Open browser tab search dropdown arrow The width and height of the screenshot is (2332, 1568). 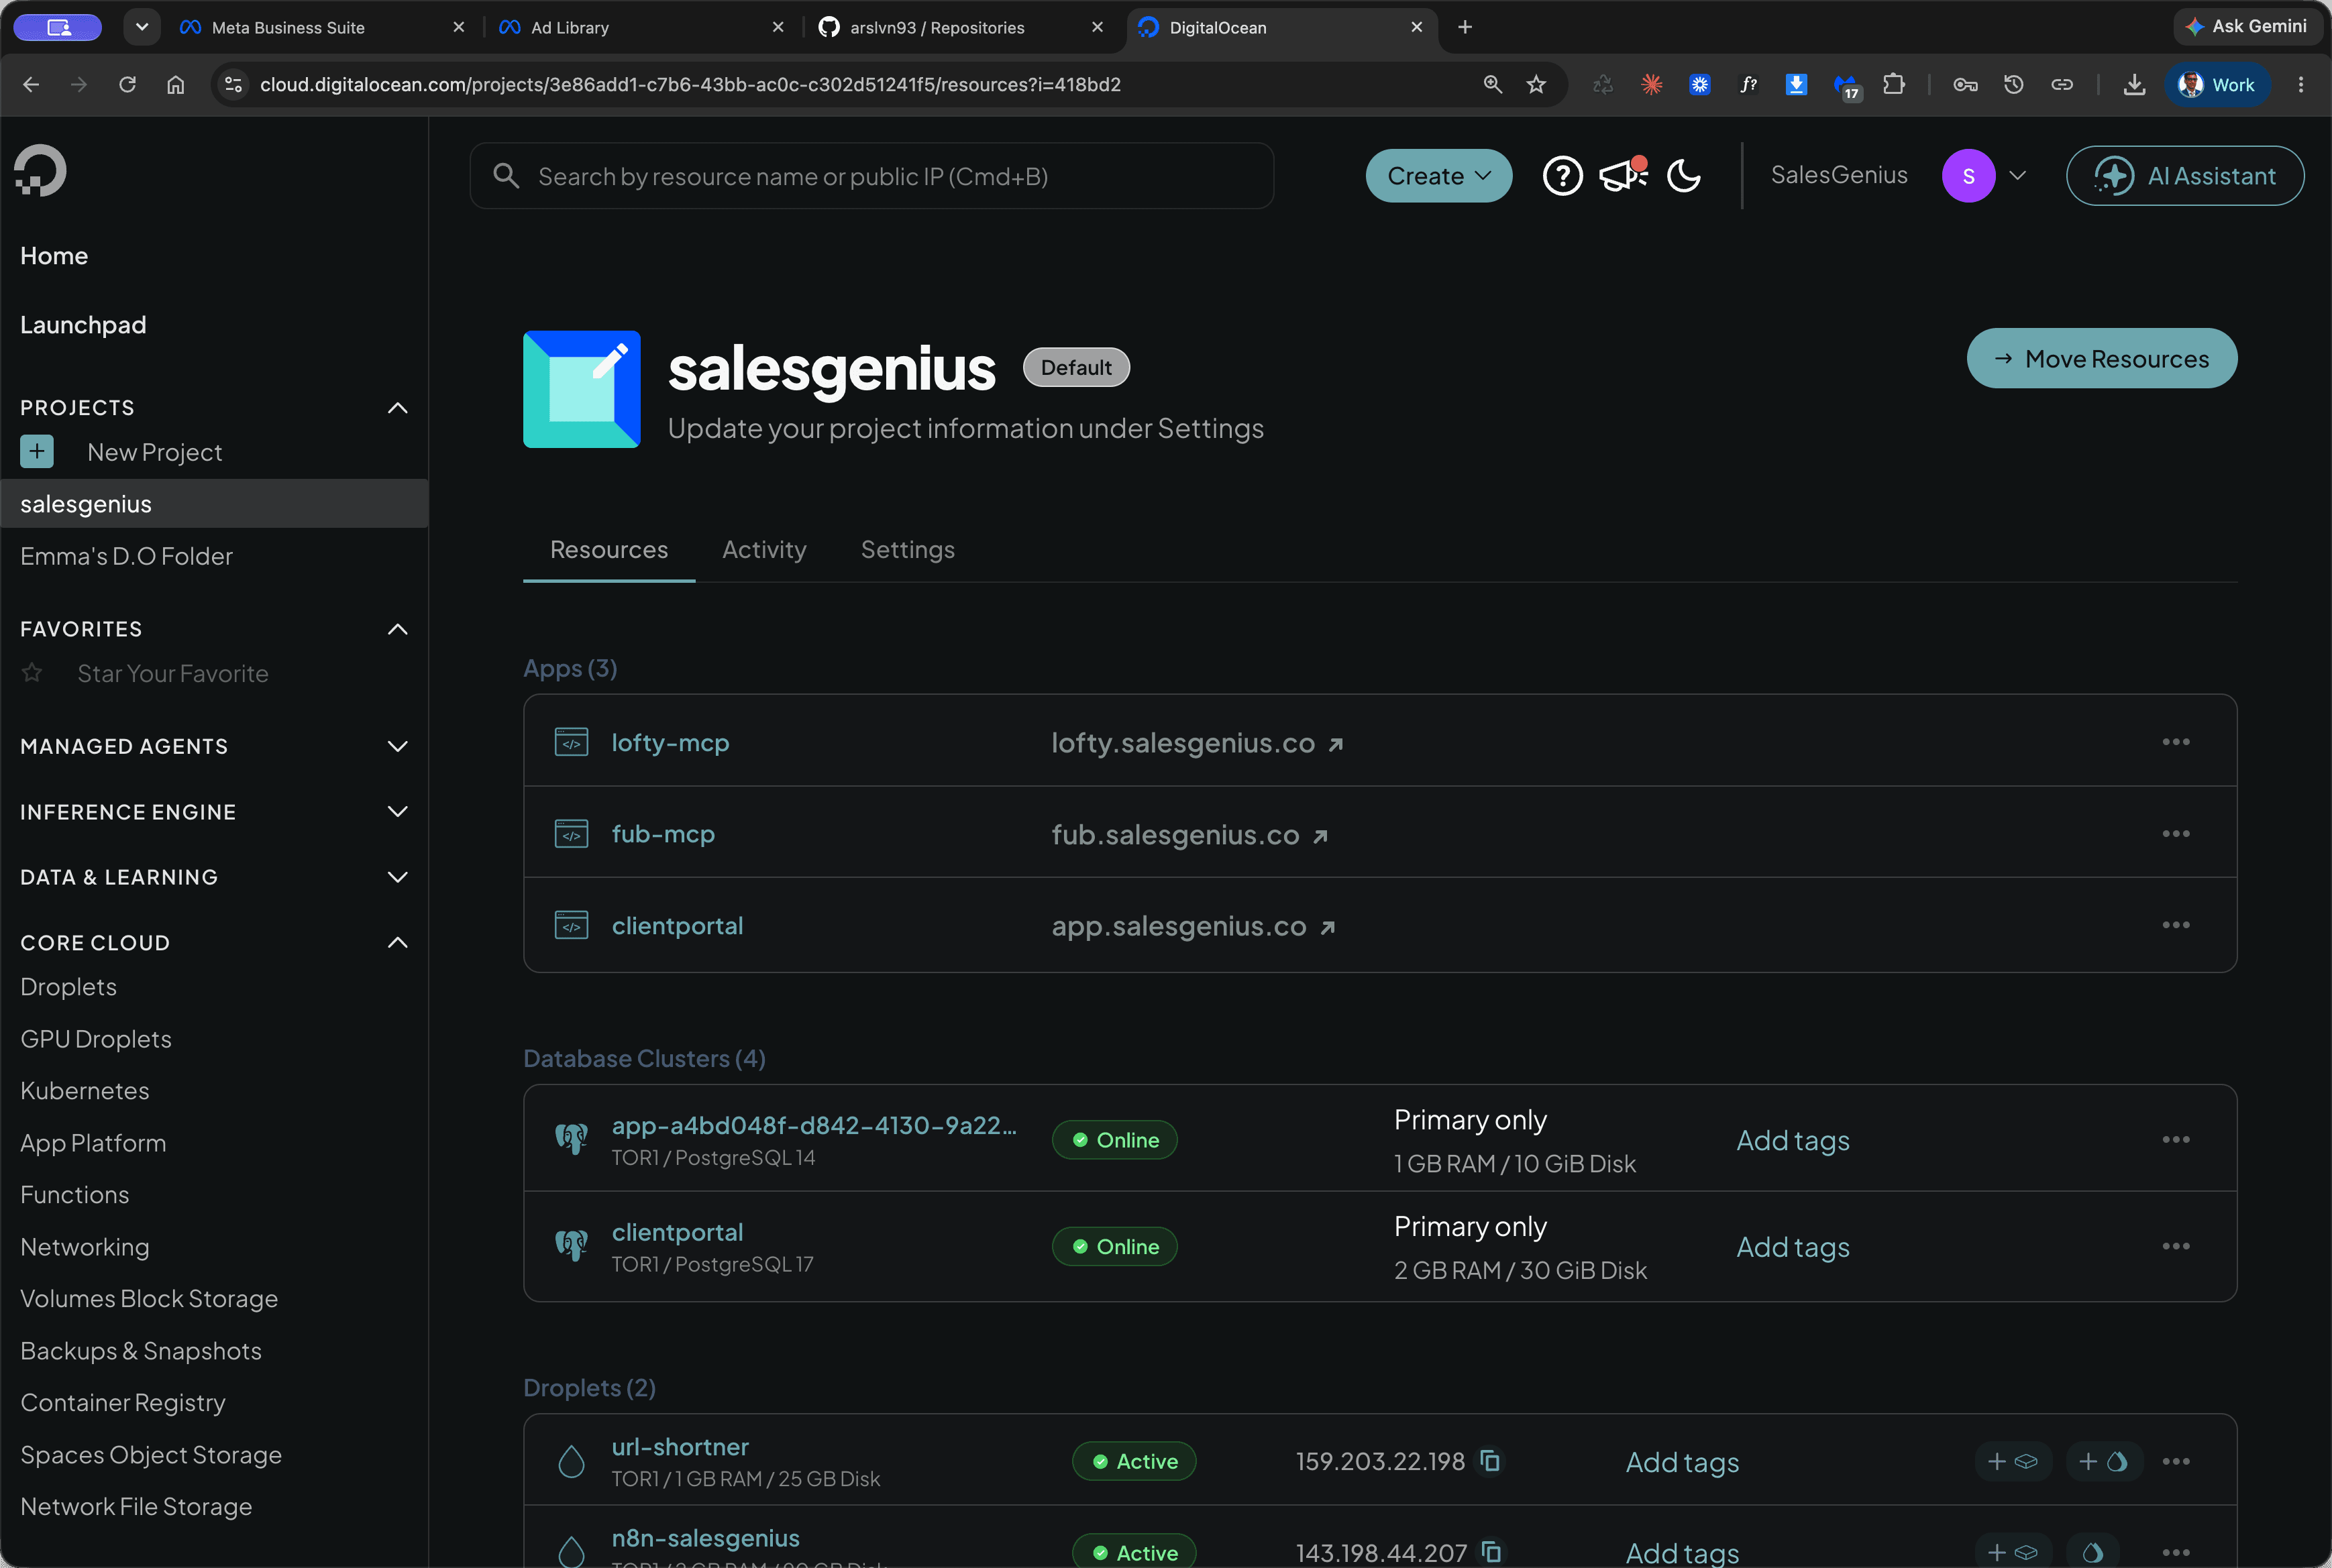point(142,27)
